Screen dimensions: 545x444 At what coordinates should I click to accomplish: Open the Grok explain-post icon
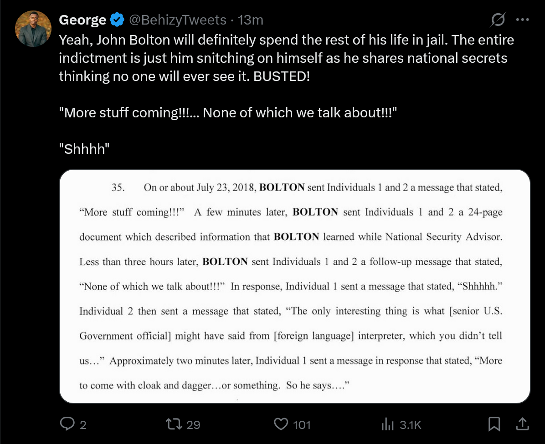[498, 20]
